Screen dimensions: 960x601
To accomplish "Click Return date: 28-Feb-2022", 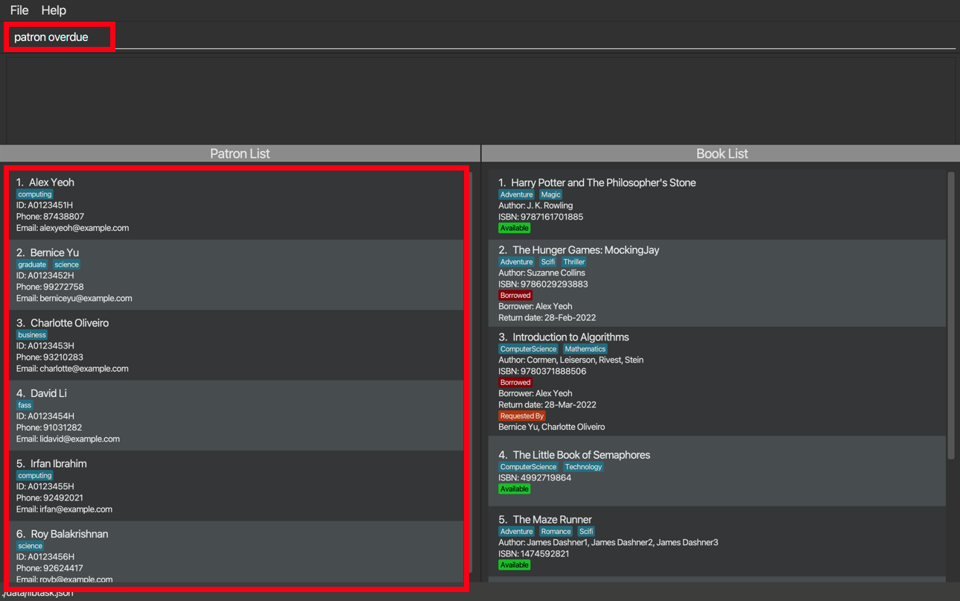I will (547, 317).
